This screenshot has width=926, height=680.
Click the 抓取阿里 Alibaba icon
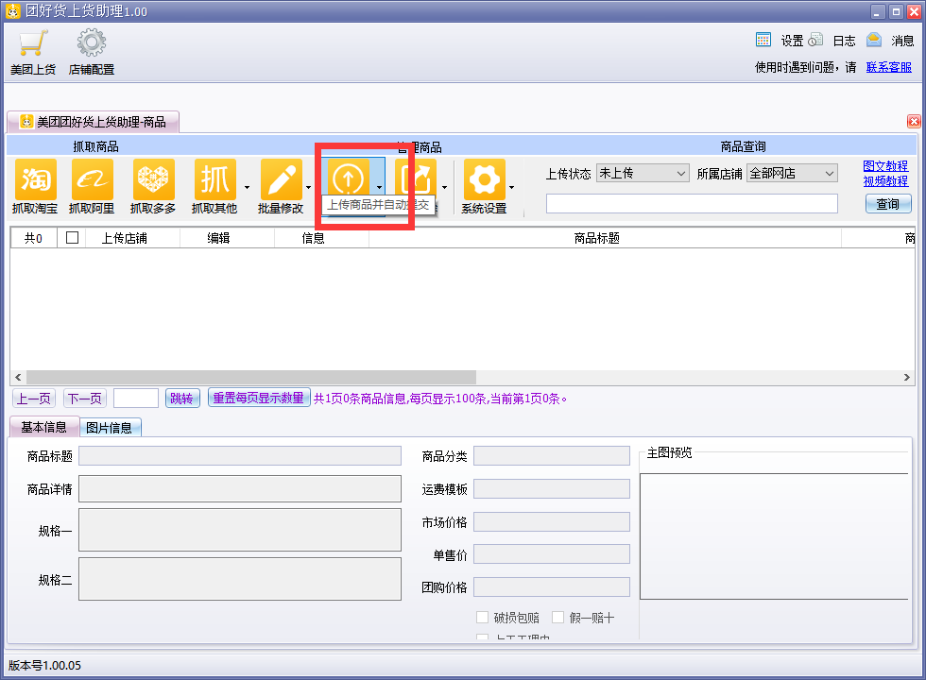click(93, 179)
